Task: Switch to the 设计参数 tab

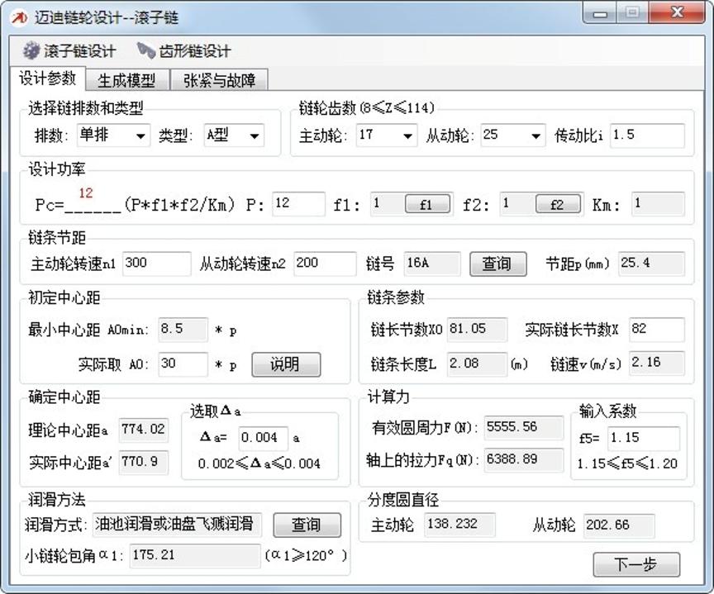Action: click(x=47, y=78)
